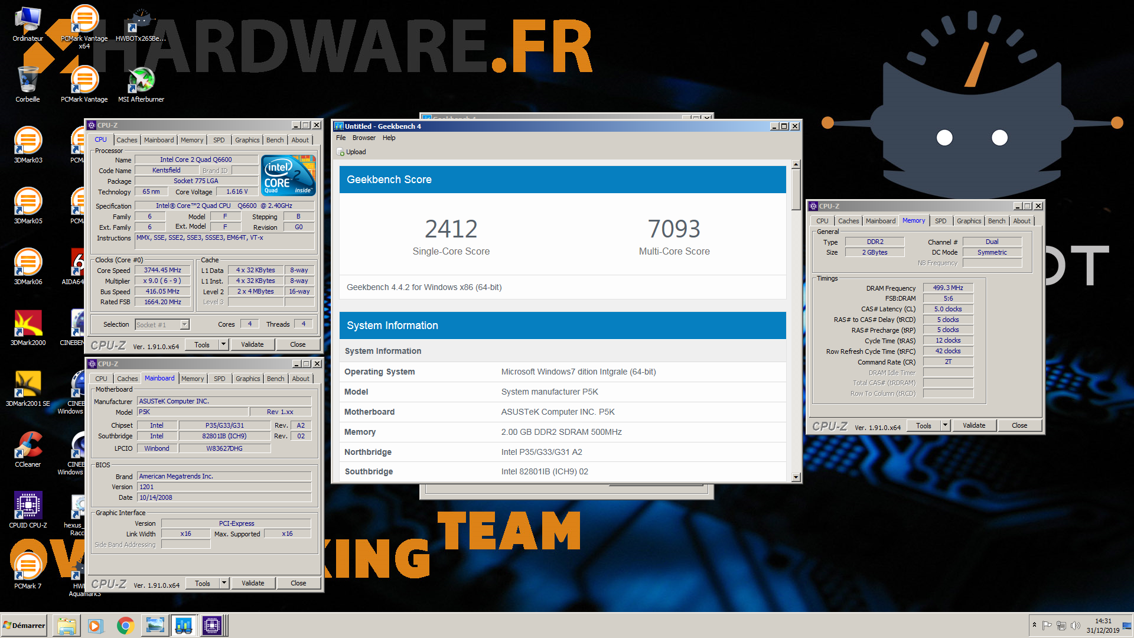1134x638 pixels.
Task: Launch the CPUID CPU-Z desktop shortcut
Action: click(28, 510)
